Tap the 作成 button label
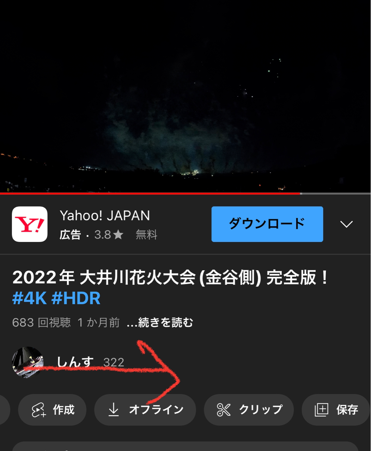Viewport: 371px width, 451px height. pos(64,410)
